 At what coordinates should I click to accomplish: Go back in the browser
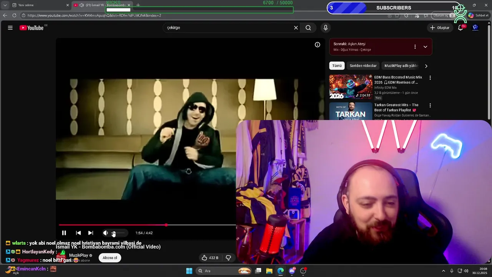point(5,15)
